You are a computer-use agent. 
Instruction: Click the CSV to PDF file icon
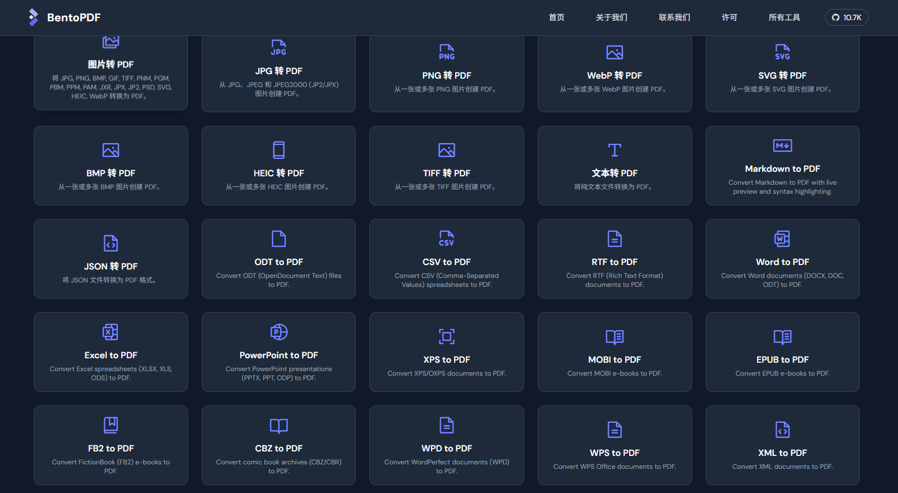pos(447,239)
